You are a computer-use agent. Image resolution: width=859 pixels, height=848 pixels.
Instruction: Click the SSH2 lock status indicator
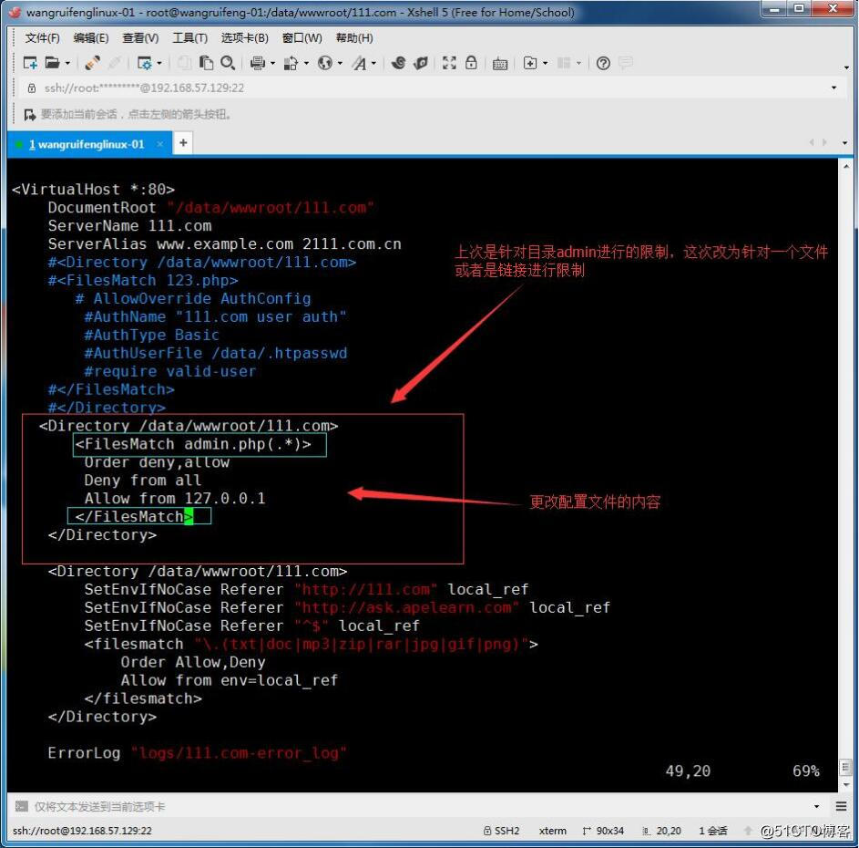(x=501, y=831)
